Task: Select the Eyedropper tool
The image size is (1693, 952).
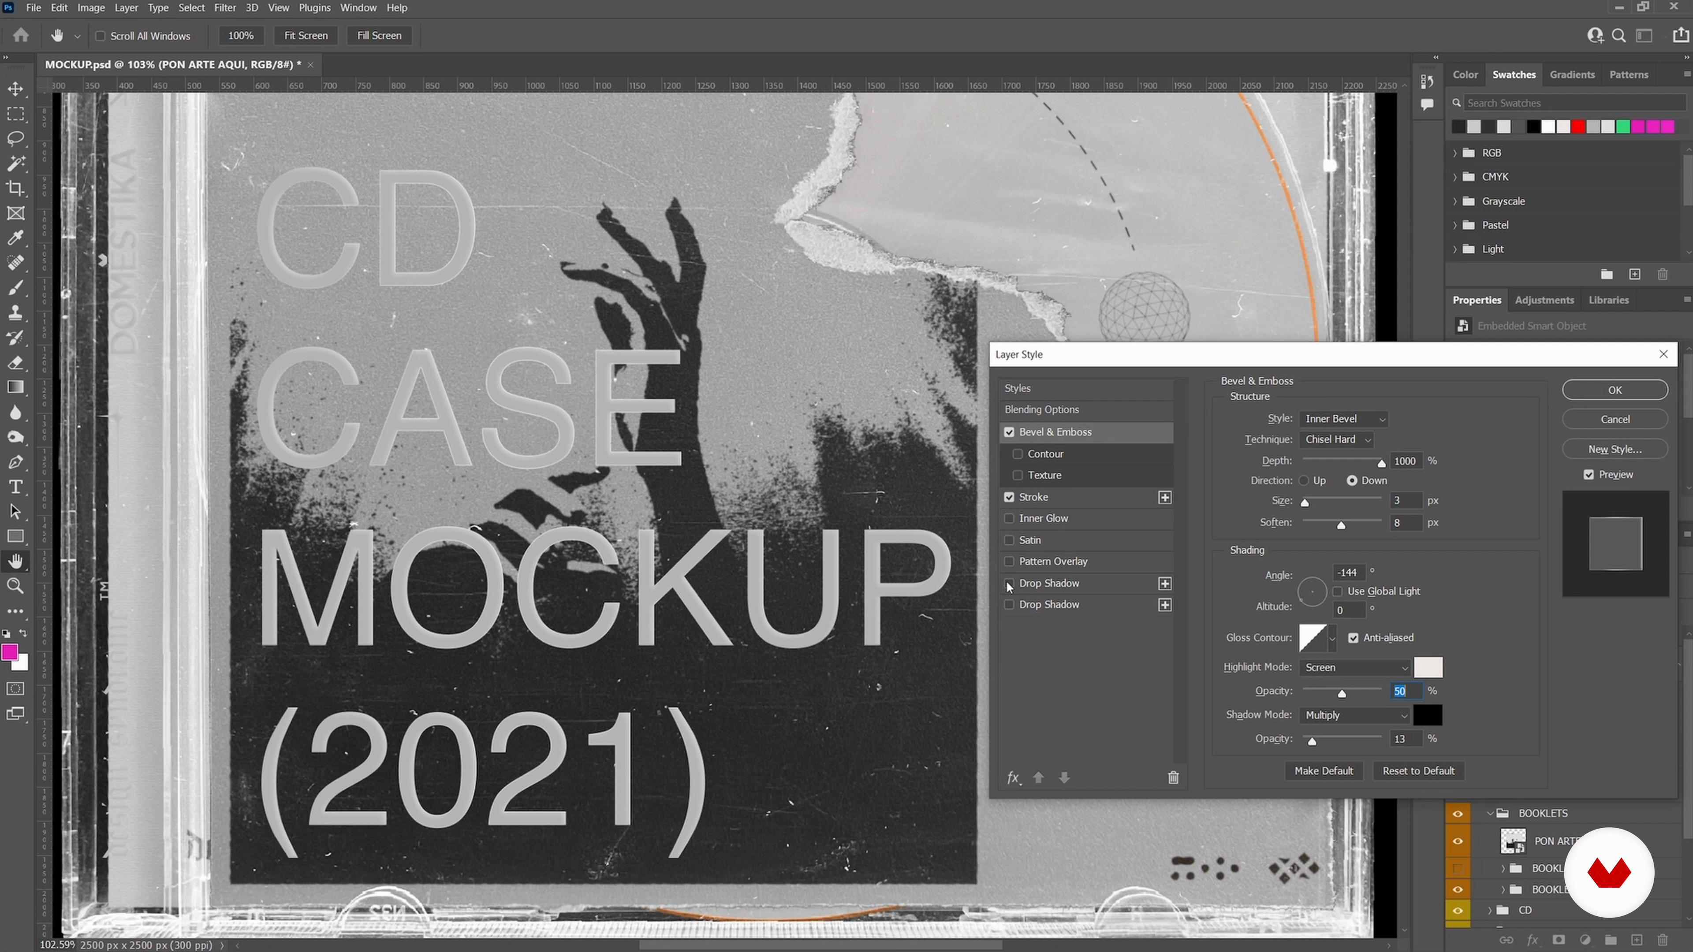Action: pos(16,238)
